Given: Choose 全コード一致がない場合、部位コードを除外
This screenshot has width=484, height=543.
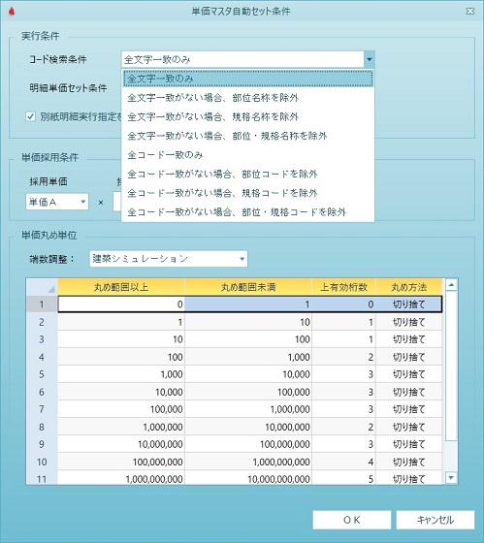Looking at the screenshot, I should pos(248,174).
